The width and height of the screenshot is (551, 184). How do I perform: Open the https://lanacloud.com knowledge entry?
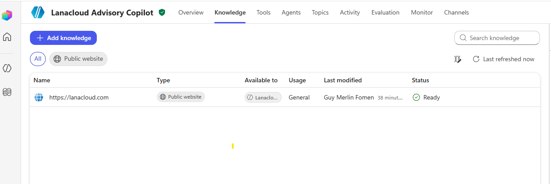click(x=79, y=97)
